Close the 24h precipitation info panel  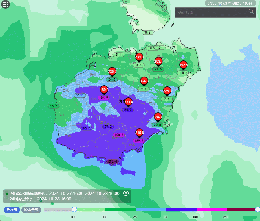(x=126, y=193)
